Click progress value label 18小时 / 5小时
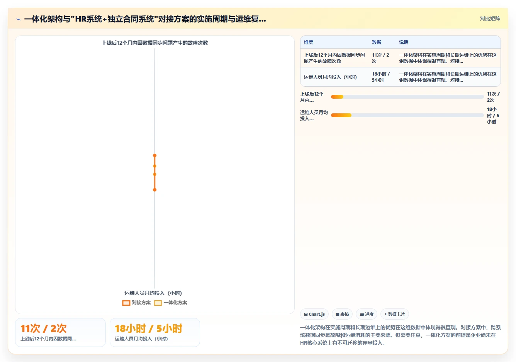This screenshot has height=362, width=516. pyautogui.click(x=493, y=116)
